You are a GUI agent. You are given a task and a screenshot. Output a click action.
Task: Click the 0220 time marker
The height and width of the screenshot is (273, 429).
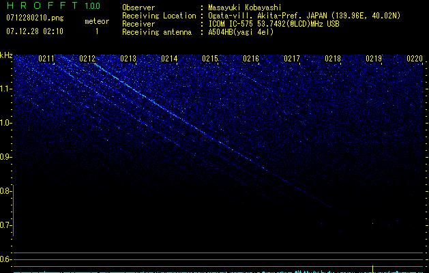tap(415, 59)
